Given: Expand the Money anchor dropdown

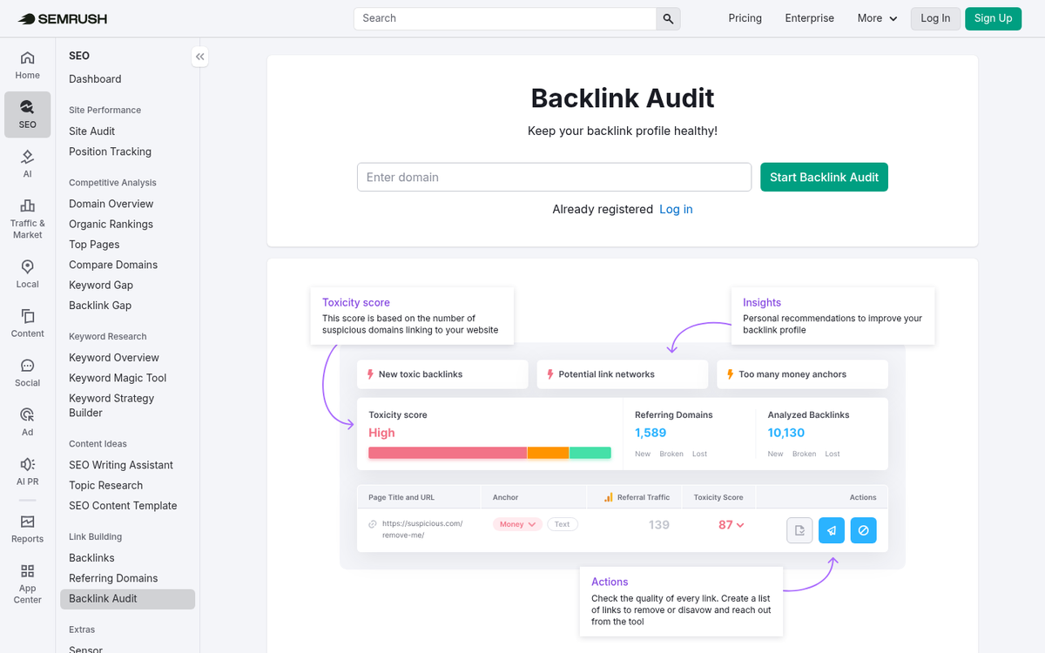Looking at the screenshot, I should click(517, 523).
